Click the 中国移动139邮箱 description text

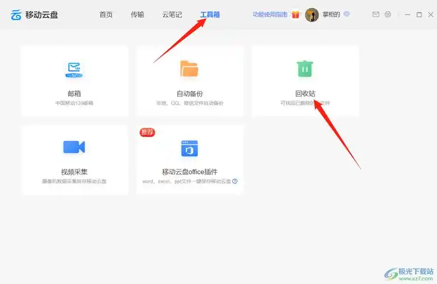pyautogui.click(x=74, y=103)
